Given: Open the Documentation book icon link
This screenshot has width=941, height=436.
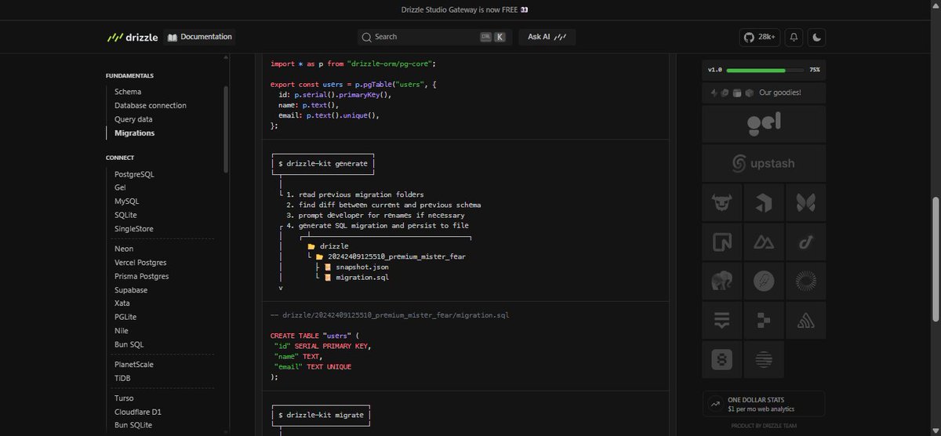Looking at the screenshot, I should [x=200, y=37].
